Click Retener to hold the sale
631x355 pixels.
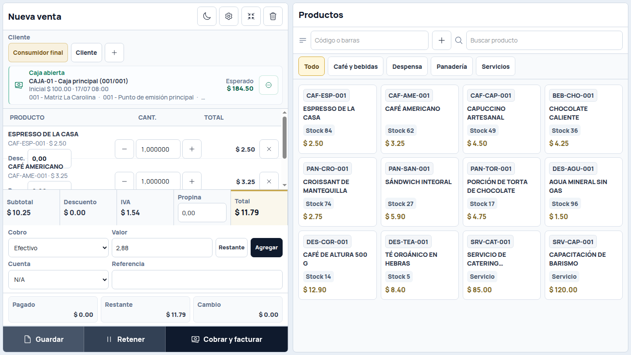pyautogui.click(x=125, y=339)
